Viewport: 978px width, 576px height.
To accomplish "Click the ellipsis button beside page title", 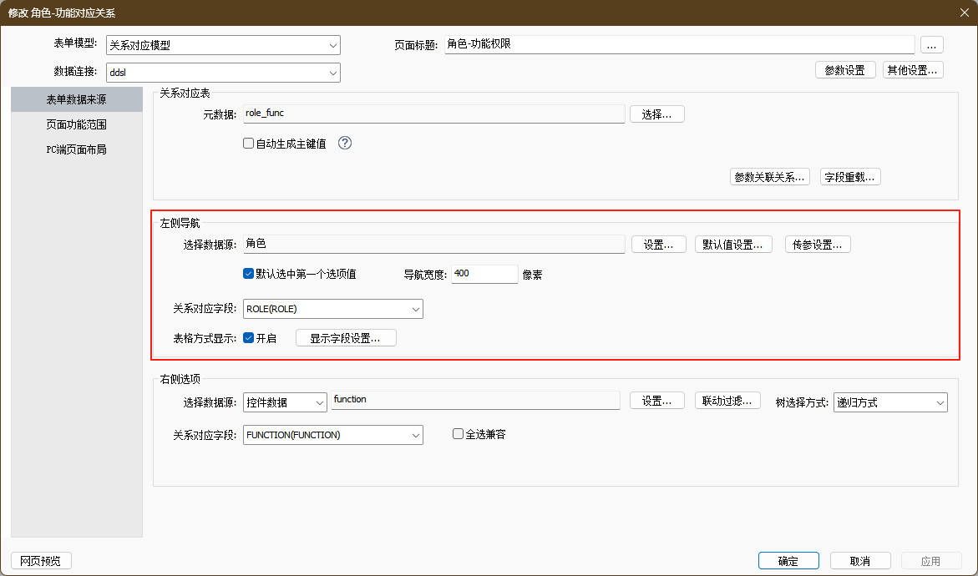I will click(x=931, y=45).
